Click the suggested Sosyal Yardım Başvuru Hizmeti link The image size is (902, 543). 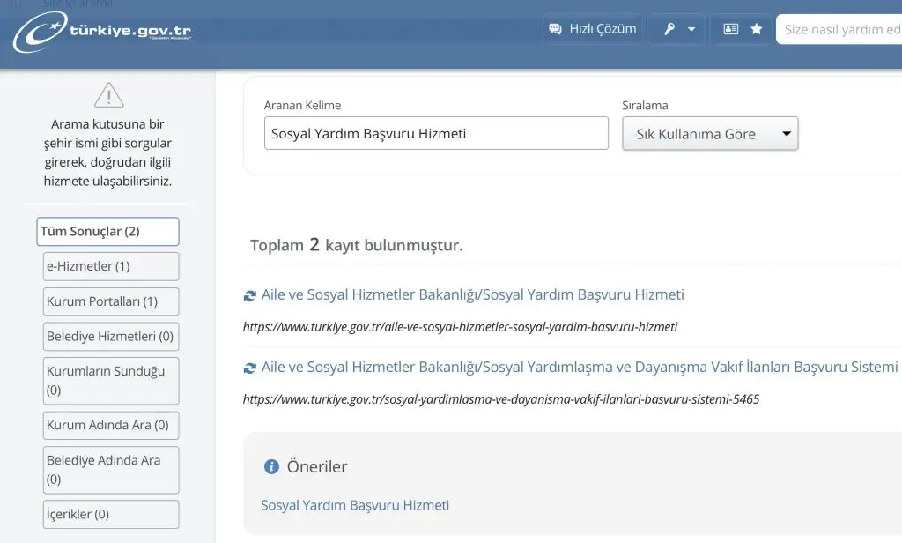(355, 505)
